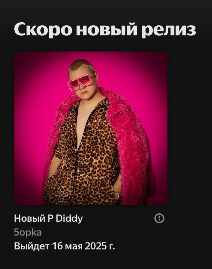Click the Скоро новый релиз heading
The height and width of the screenshot is (269, 212).
click(105, 29)
